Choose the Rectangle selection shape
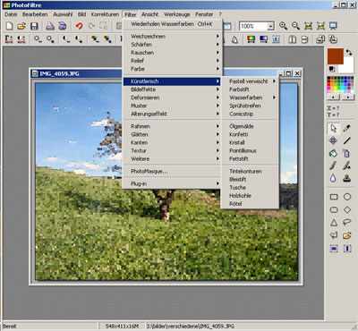The image size is (358, 331). (334, 197)
